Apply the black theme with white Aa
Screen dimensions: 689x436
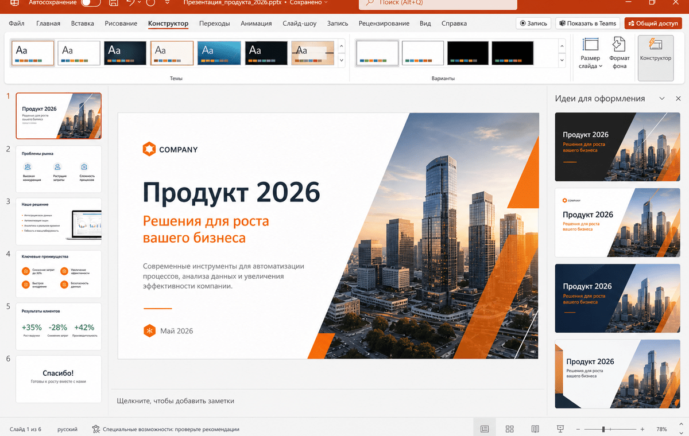coord(266,53)
